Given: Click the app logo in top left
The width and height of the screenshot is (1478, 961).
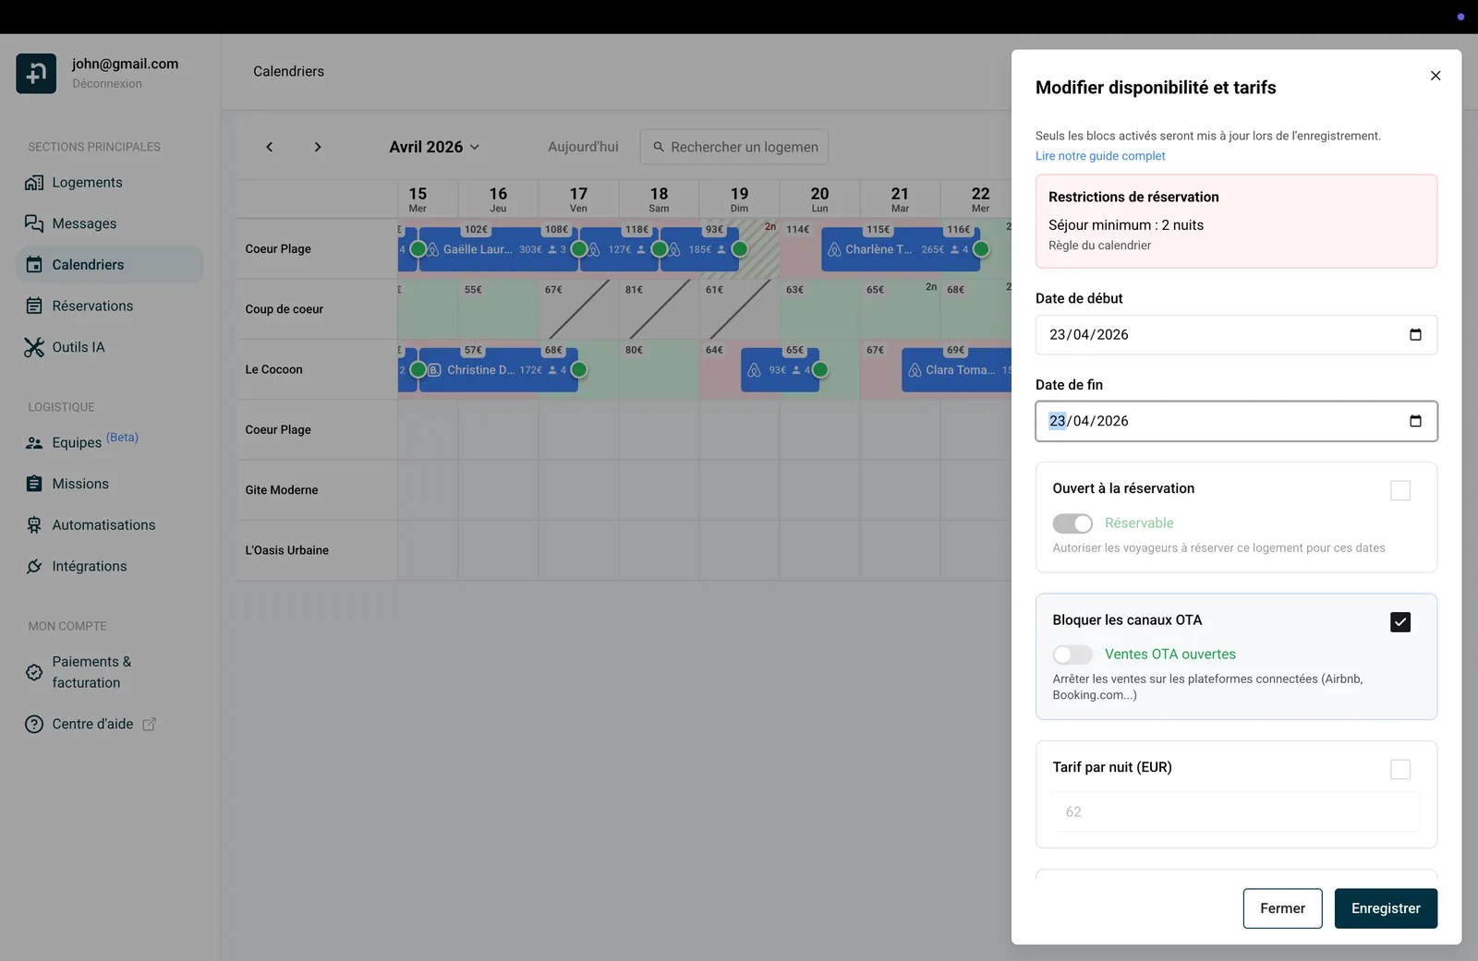Looking at the screenshot, I should pyautogui.click(x=36, y=73).
